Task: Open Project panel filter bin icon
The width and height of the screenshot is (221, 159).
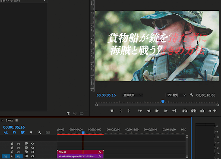Action: pos(69,113)
